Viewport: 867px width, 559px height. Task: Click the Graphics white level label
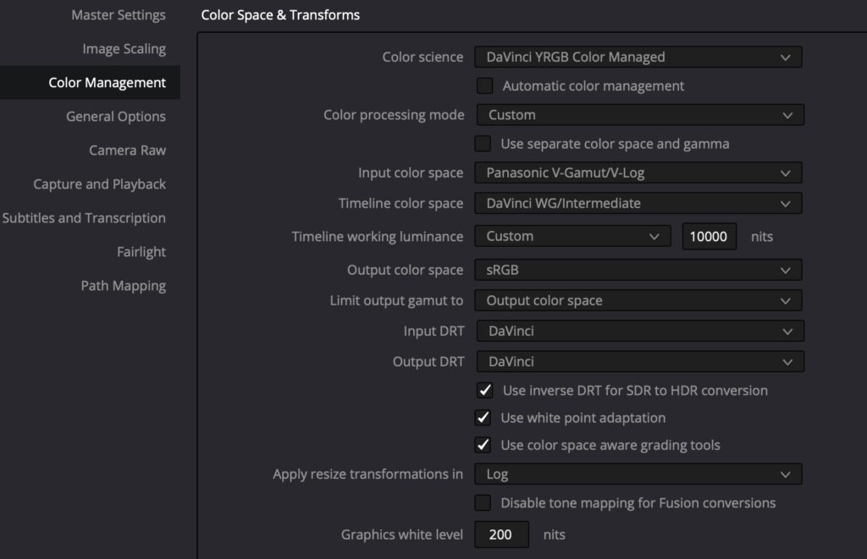pos(402,534)
